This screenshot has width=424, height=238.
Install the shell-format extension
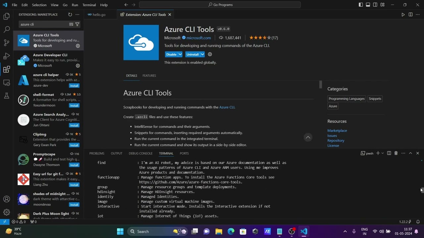coord(74,105)
